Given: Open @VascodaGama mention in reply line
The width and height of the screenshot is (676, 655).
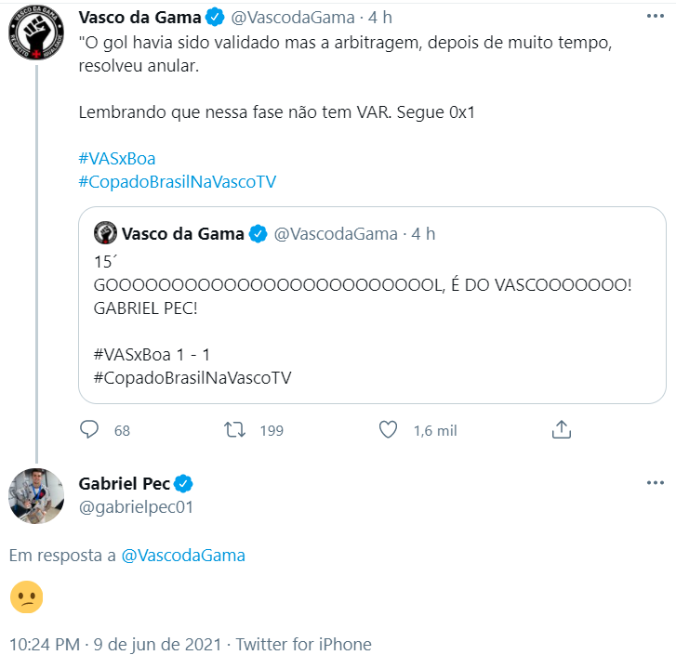Looking at the screenshot, I should click(x=183, y=555).
